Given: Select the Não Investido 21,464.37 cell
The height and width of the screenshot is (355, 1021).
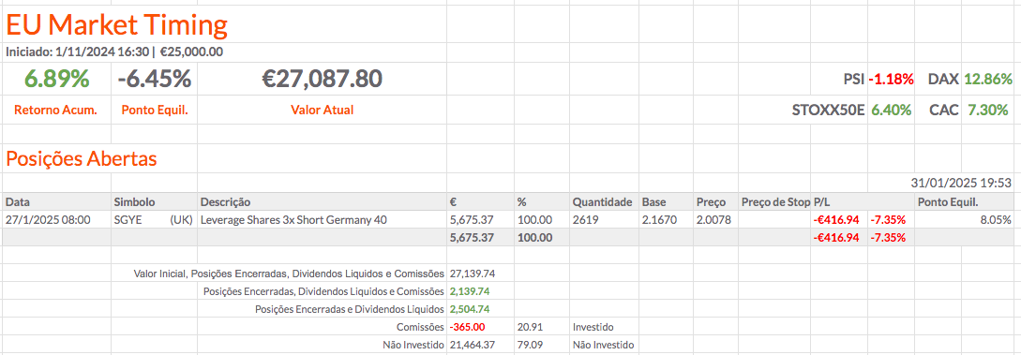Looking at the screenshot, I should click(473, 344).
